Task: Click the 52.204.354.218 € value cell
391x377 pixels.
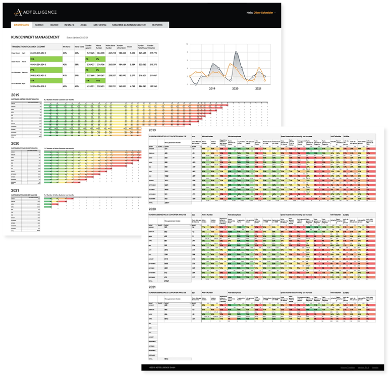Action: pos(46,86)
